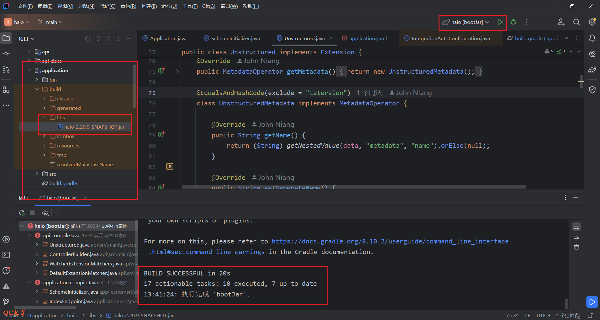This screenshot has height=320, width=600.
Task: Open the 构建(B) menu
Action: (x=149, y=6)
